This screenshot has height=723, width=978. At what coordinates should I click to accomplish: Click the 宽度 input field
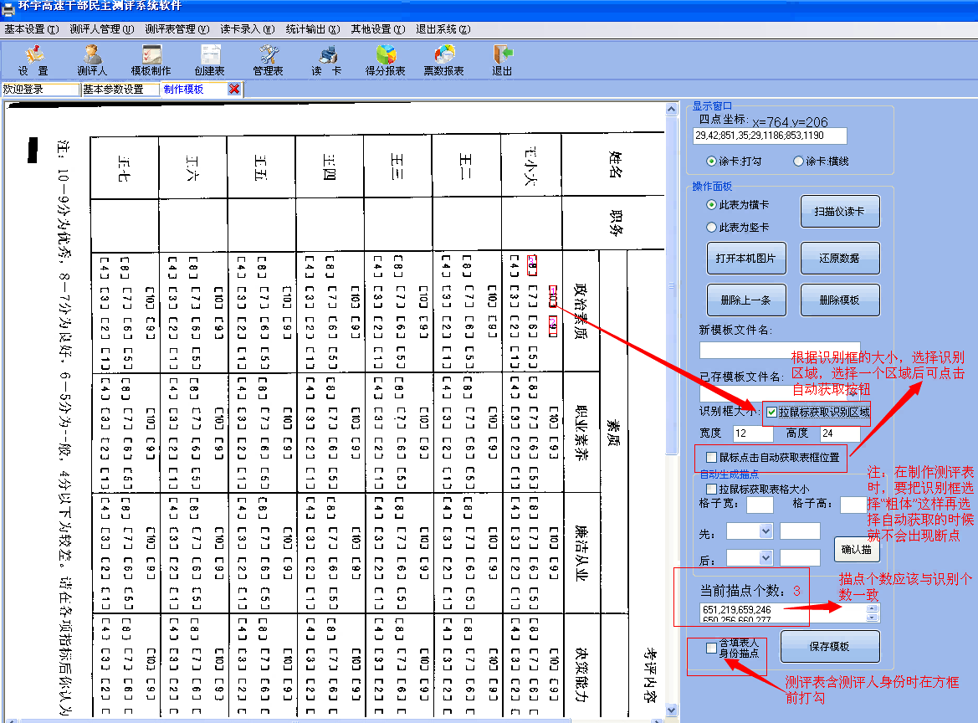753,433
